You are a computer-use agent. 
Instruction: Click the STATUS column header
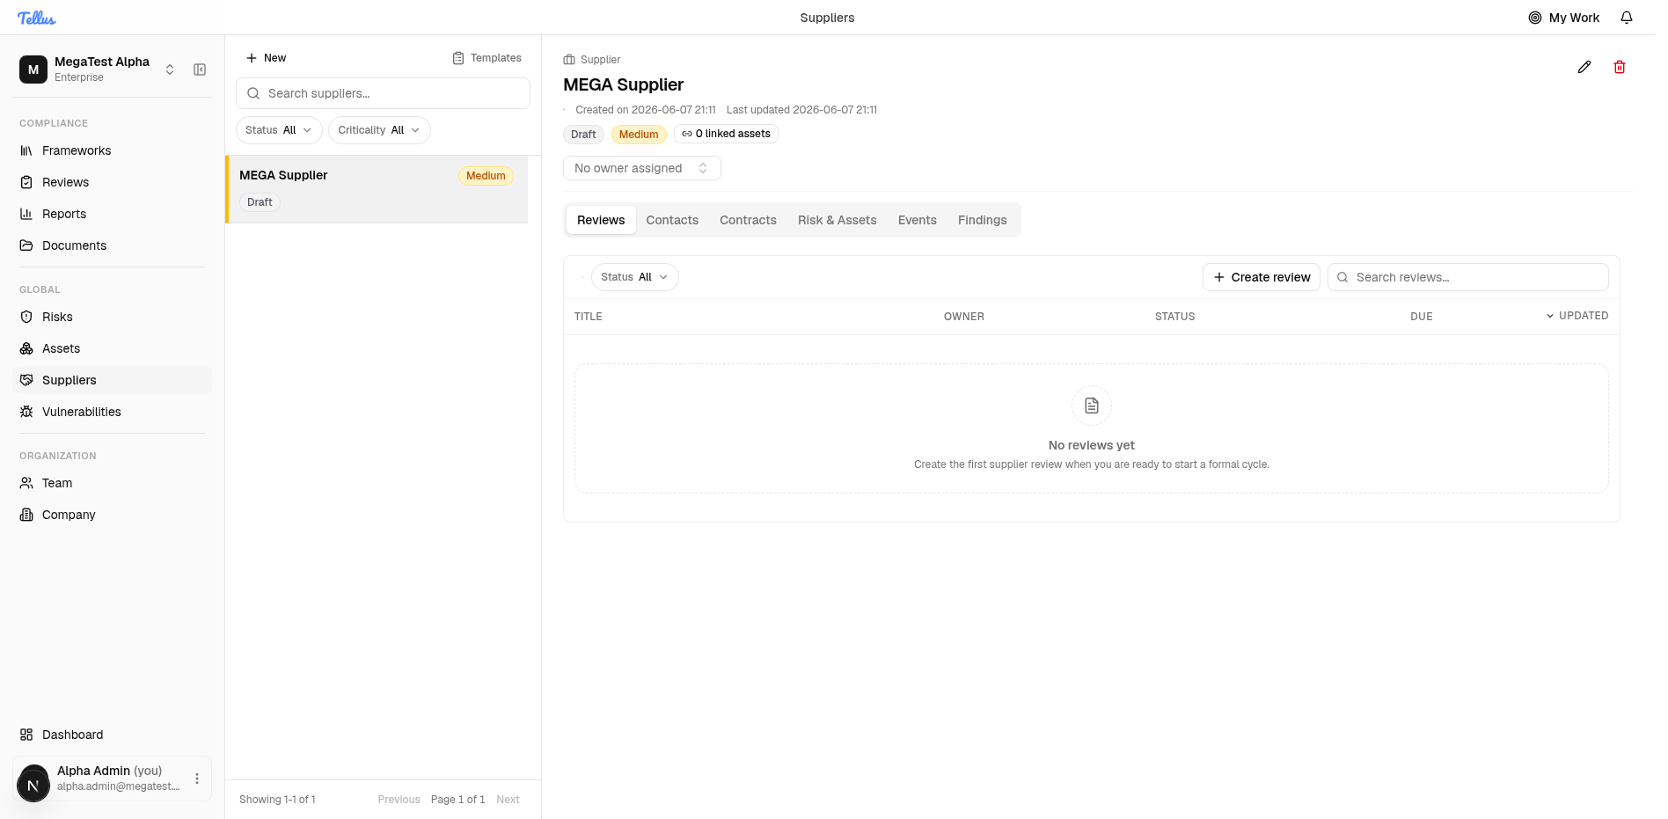(x=1175, y=317)
